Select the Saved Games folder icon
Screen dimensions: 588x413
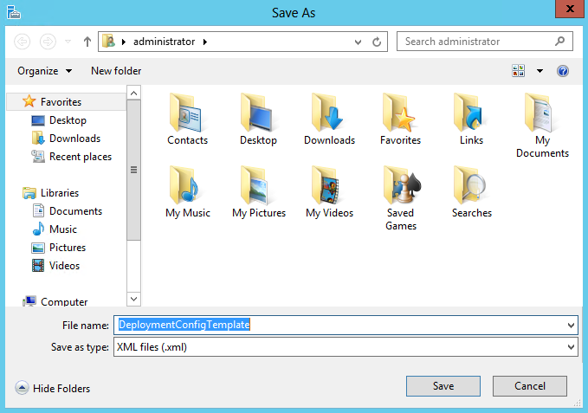(402, 185)
